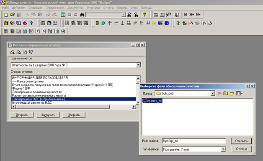The height and width of the screenshot is (161, 263).
Task: Click the yellow question mark Help icon
Action: point(144,15)
